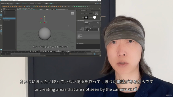Click the Redo icon on status line
This screenshot has width=173, height=97.
[13, 4]
